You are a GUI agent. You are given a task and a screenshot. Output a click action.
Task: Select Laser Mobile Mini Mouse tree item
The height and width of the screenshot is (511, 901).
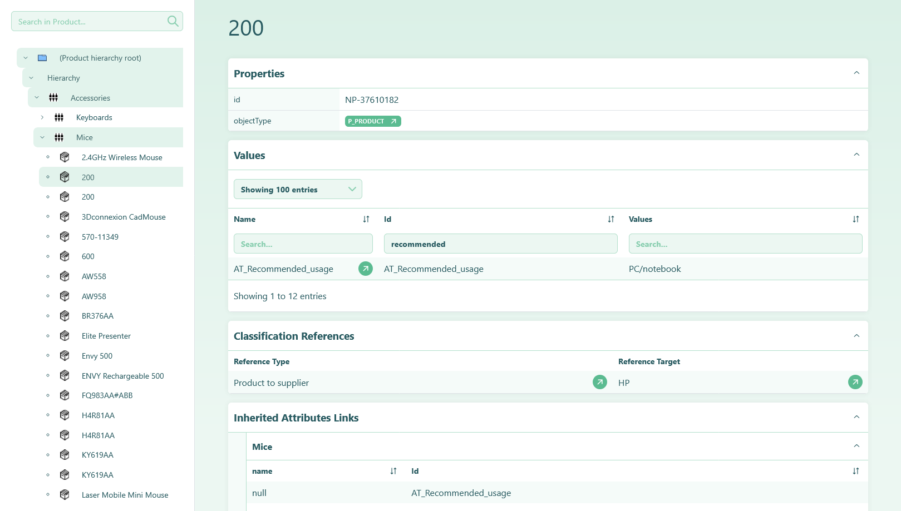[x=125, y=495]
